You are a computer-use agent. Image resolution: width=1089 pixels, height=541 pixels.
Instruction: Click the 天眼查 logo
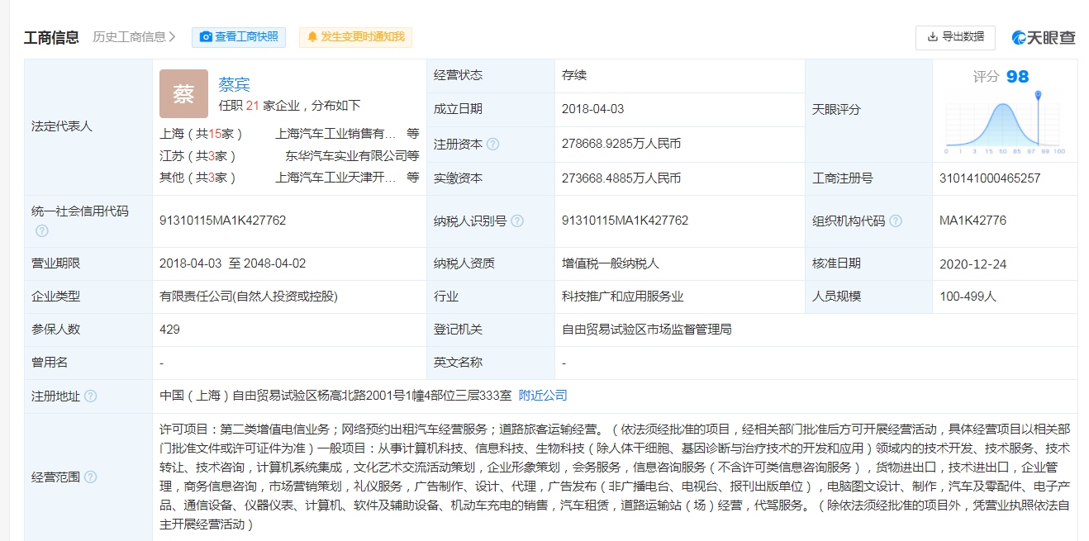coord(1044,37)
